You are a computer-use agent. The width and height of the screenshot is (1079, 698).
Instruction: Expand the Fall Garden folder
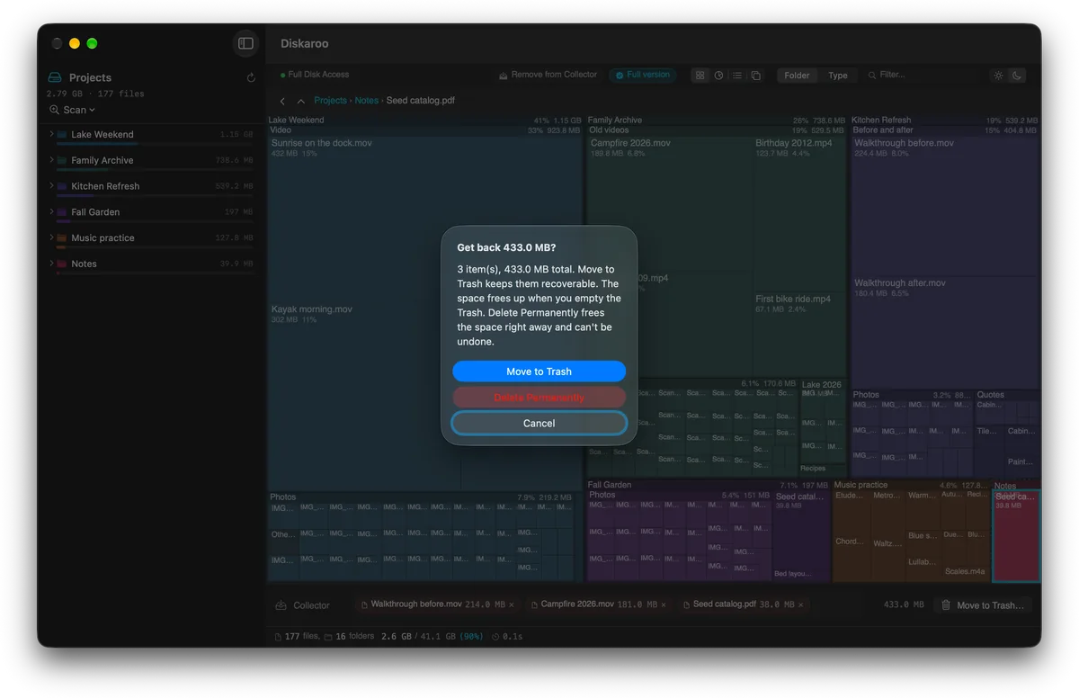click(51, 212)
